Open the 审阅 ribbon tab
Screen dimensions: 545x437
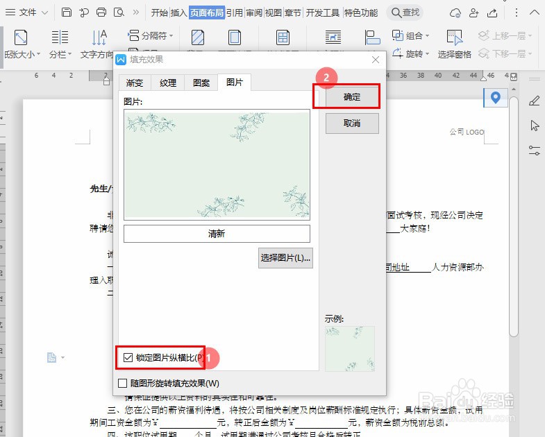tap(254, 13)
